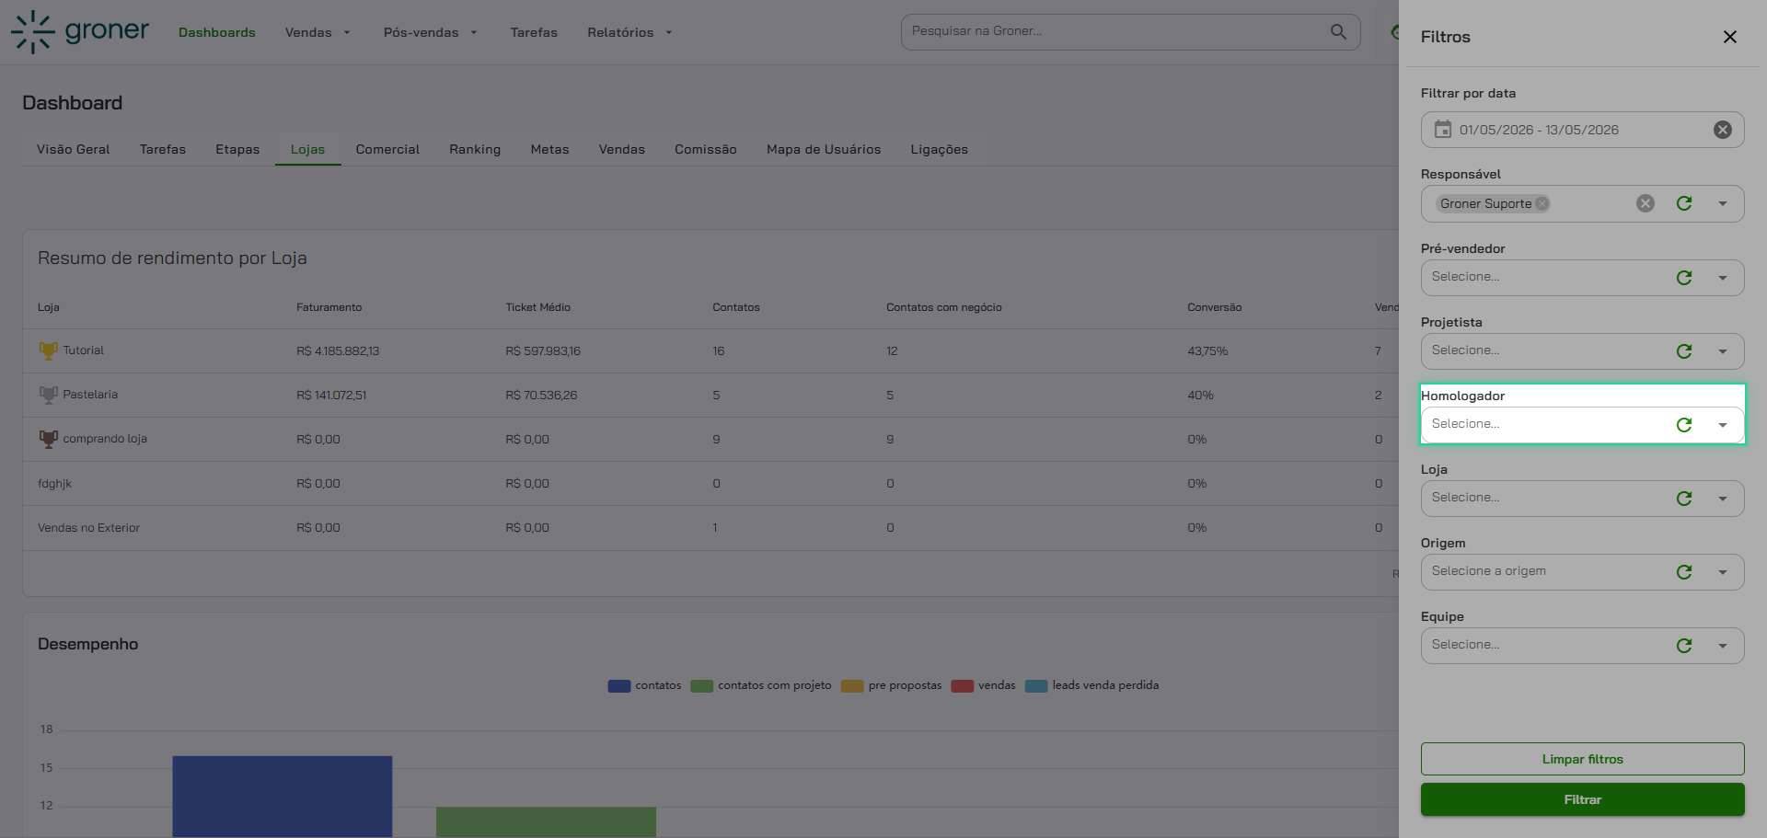Click the search magnifier icon
The width and height of the screenshot is (1767, 838).
pos(1338,32)
